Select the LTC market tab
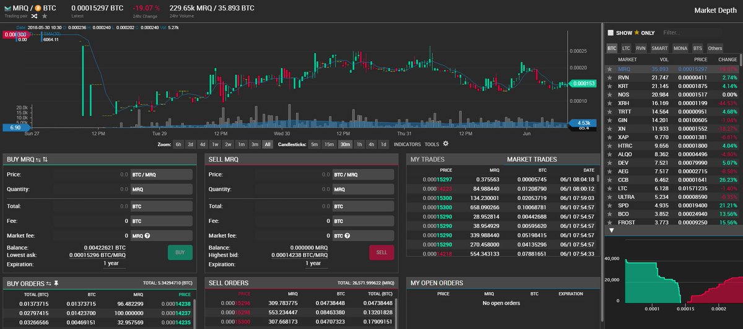Image resolution: width=743 pixels, height=329 pixels. (x=627, y=48)
